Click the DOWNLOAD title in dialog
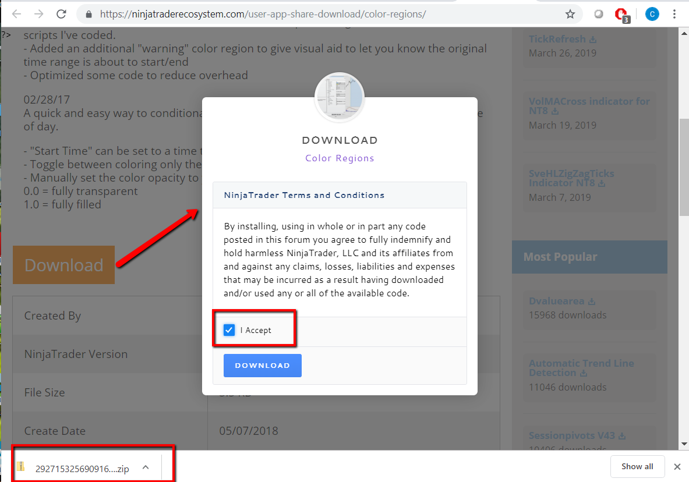This screenshot has width=689, height=482. tap(340, 140)
